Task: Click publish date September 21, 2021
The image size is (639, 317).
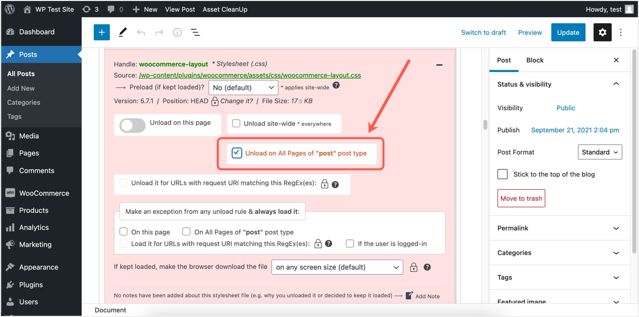Action: pyautogui.click(x=575, y=130)
